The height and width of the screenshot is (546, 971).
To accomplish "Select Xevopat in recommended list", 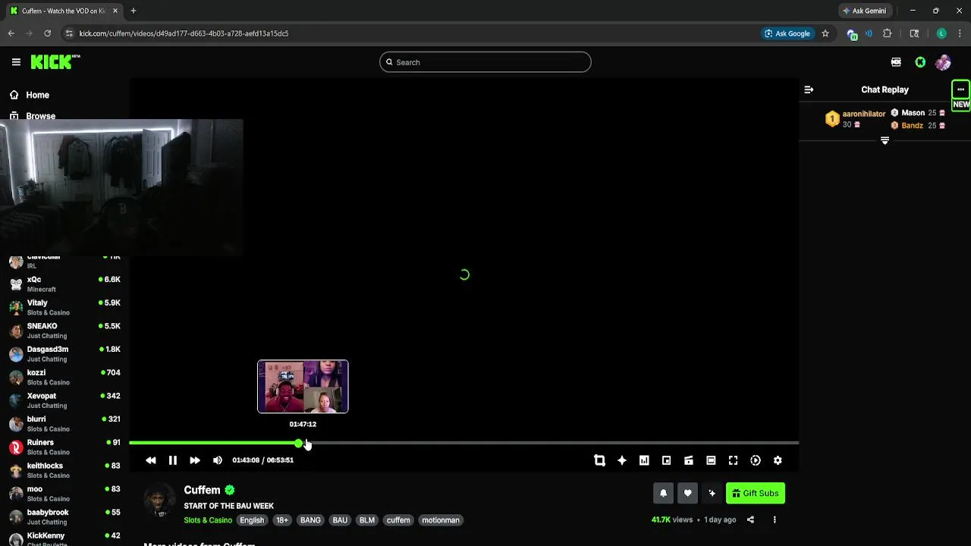I will [64, 400].
